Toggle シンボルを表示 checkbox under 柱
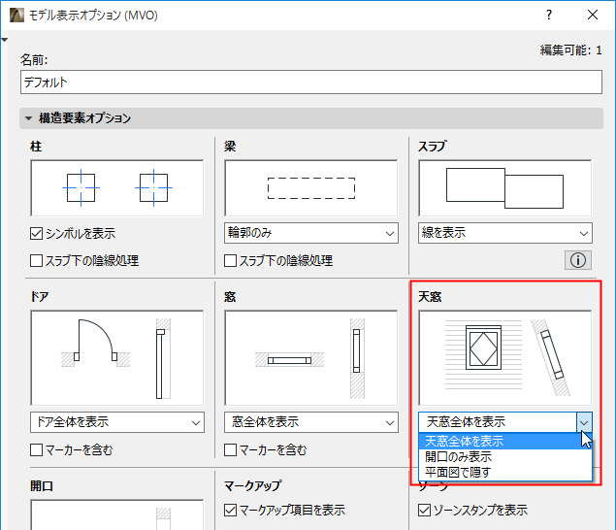The width and height of the screenshot is (616, 530). 36,234
